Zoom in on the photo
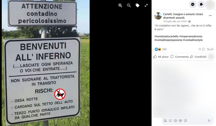Viewport: 216px width, 126px height. (x=120, y=5)
